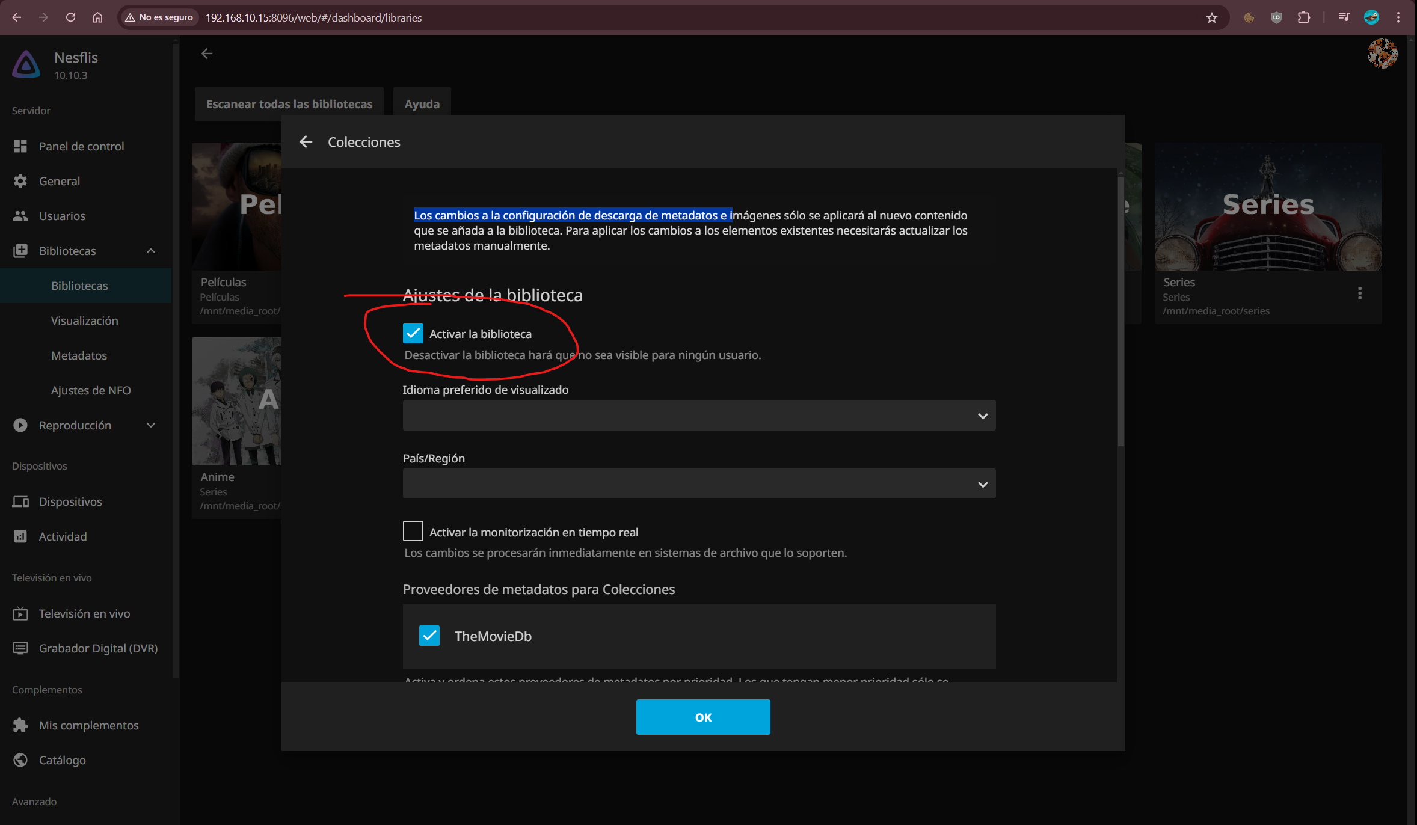This screenshot has height=825, width=1417.
Task: Open Usuarios people icon in sidebar
Action: (x=20, y=216)
